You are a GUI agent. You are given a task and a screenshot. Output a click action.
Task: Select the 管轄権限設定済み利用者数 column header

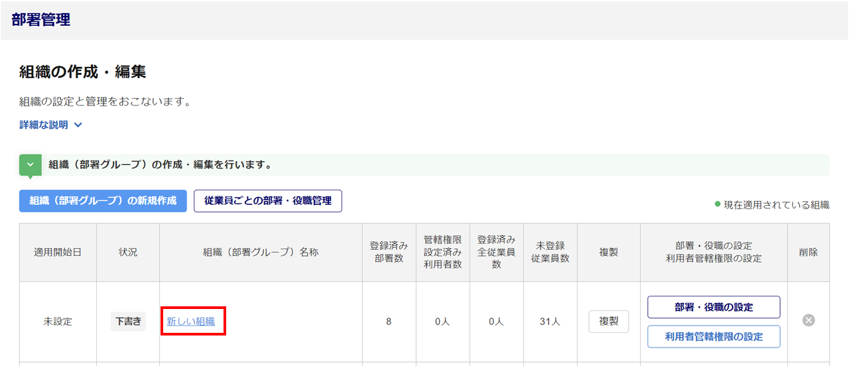(442, 252)
